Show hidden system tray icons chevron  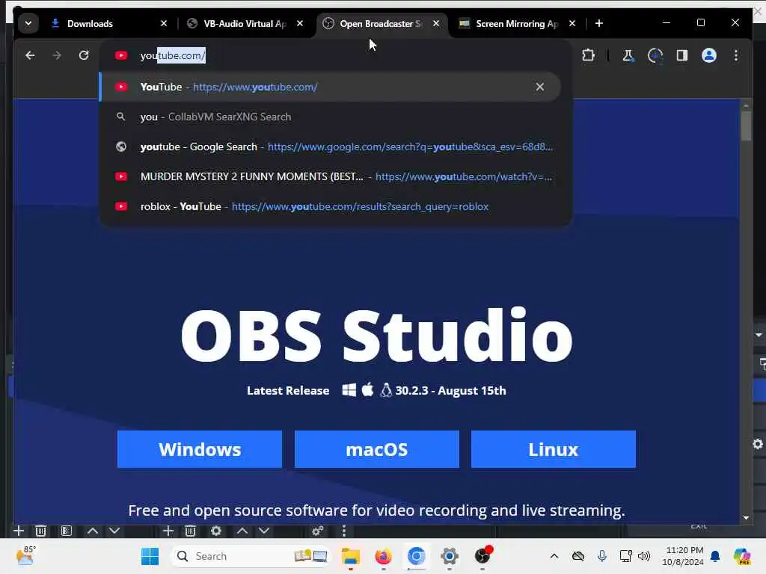click(x=554, y=556)
